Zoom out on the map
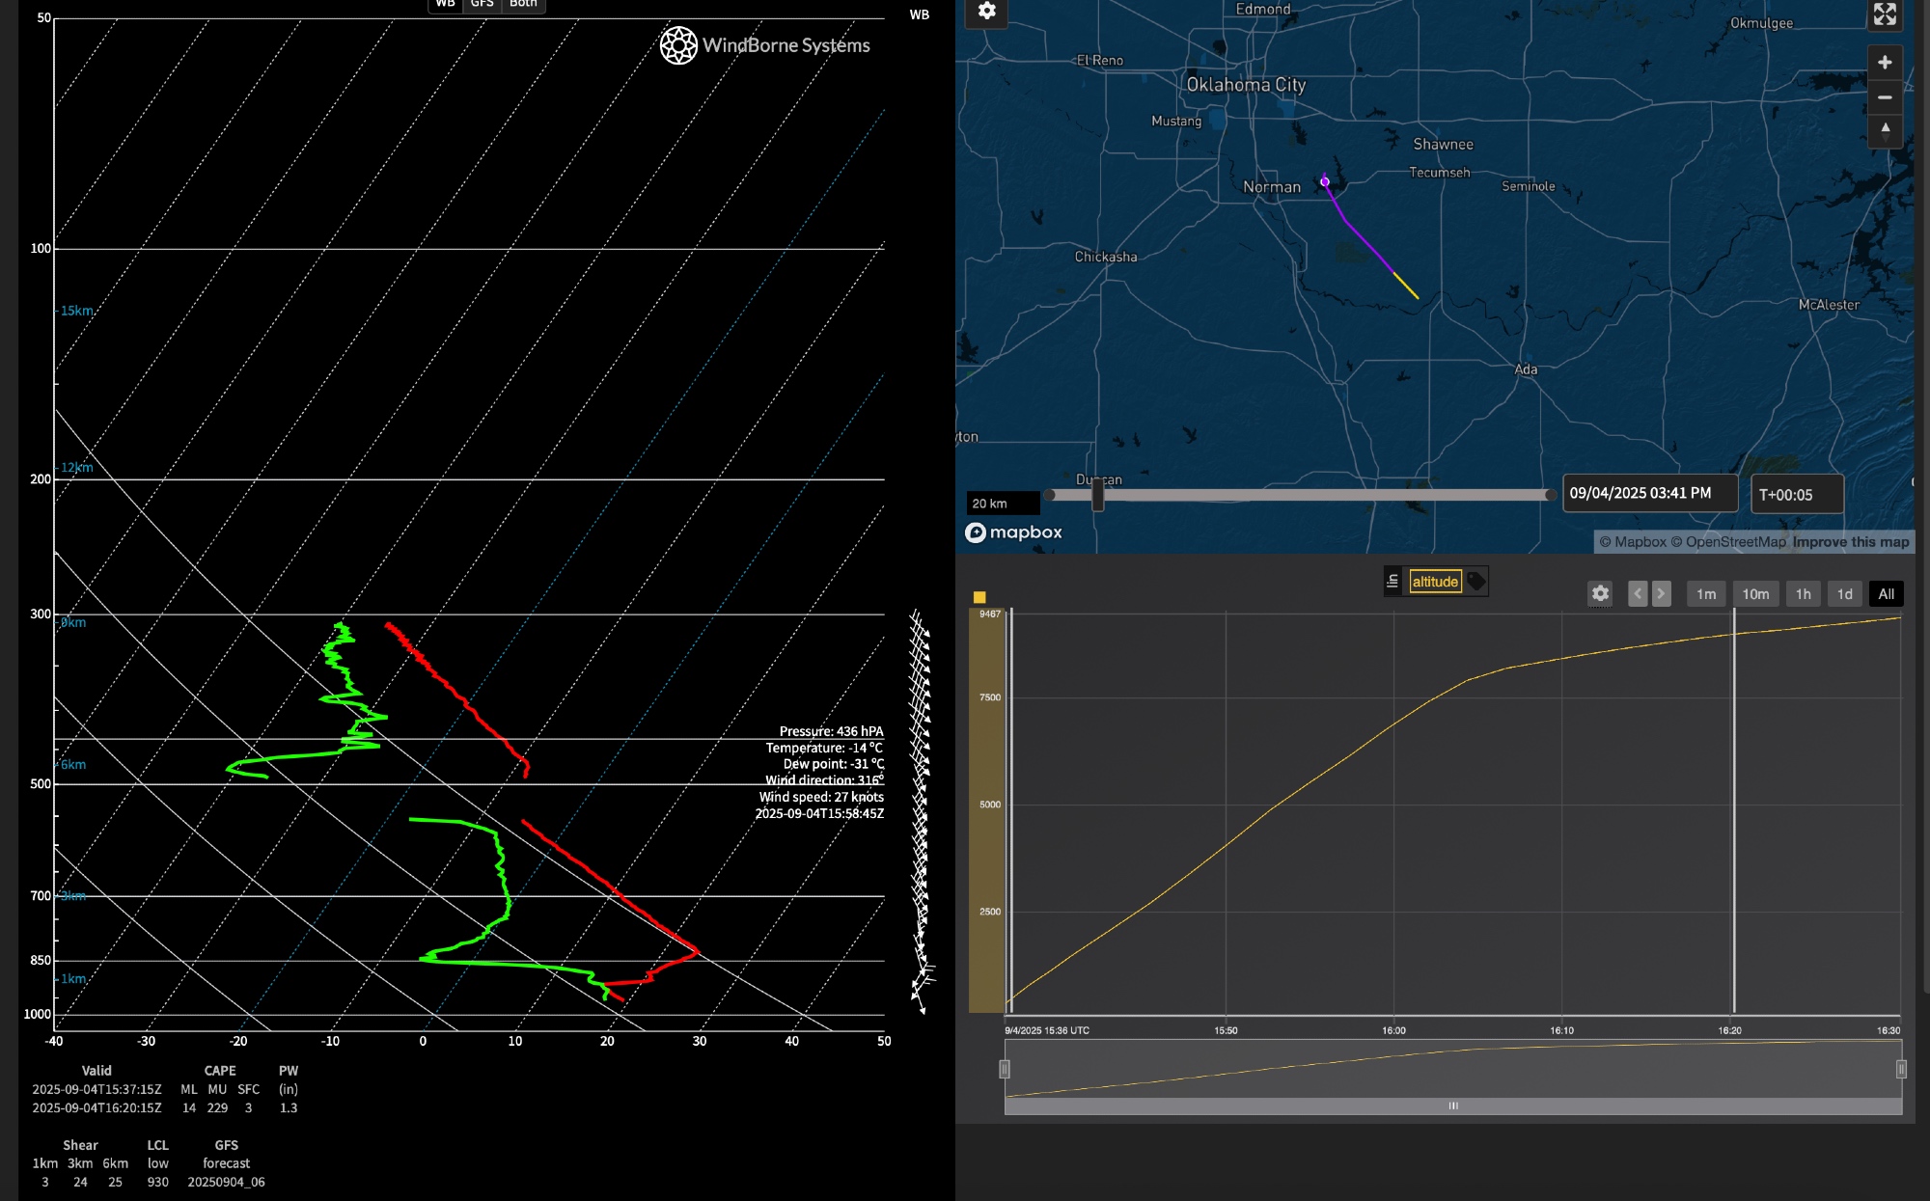The height and width of the screenshot is (1201, 1930). [1884, 97]
